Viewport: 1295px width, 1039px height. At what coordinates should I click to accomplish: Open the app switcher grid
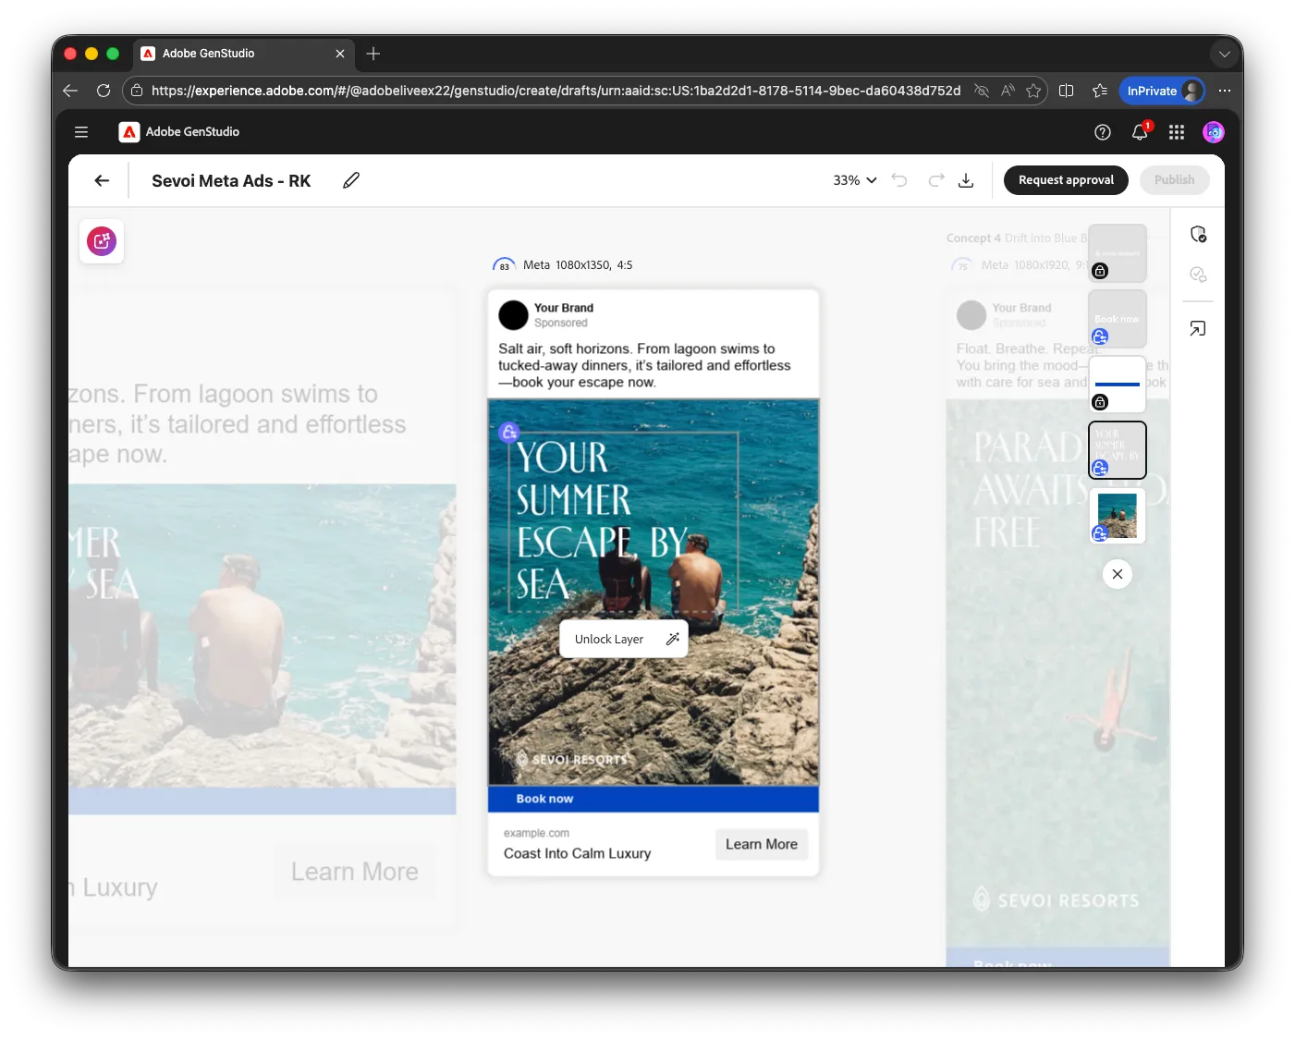1177,132
